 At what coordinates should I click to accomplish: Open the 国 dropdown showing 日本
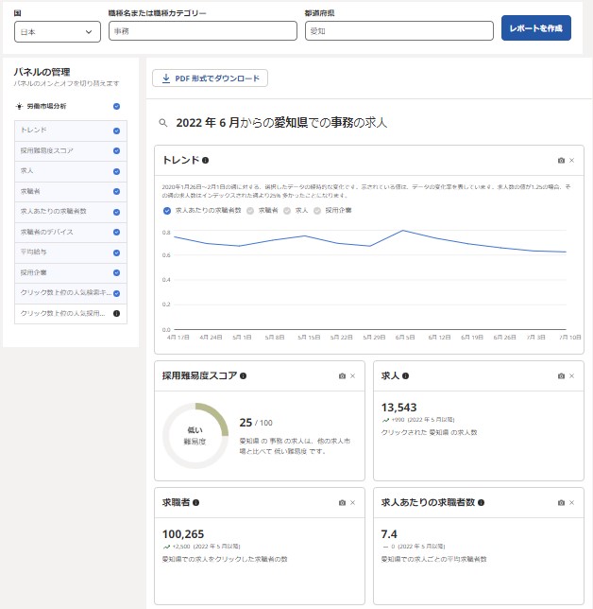pyautogui.click(x=58, y=31)
